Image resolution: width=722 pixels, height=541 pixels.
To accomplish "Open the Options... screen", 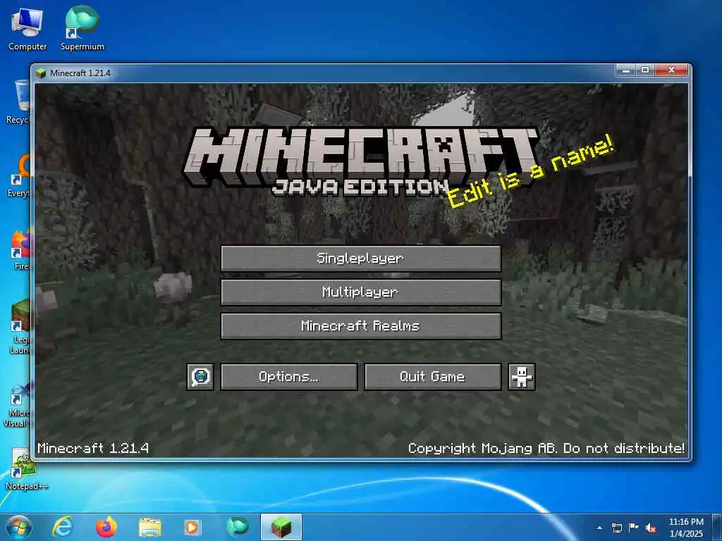I will tap(288, 377).
